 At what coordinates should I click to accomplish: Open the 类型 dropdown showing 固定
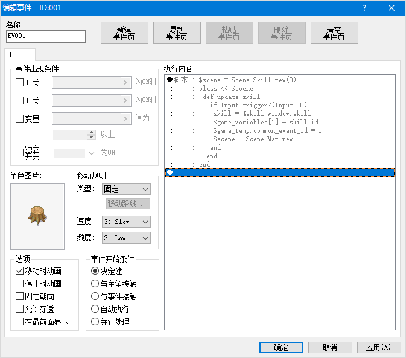126,189
